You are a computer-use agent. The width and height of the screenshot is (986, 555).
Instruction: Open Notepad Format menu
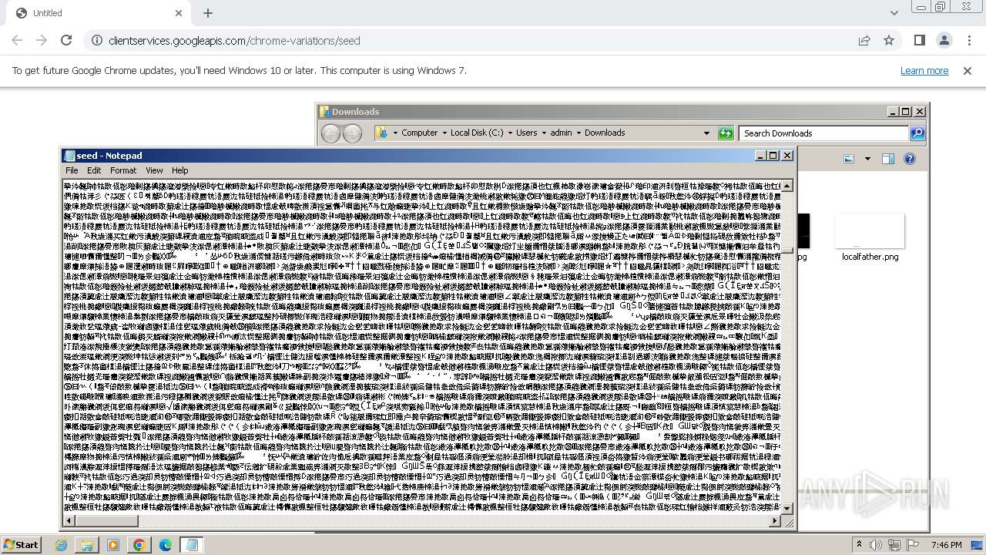(123, 170)
